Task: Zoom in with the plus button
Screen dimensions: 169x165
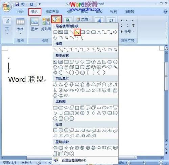Action: [161, 163]
